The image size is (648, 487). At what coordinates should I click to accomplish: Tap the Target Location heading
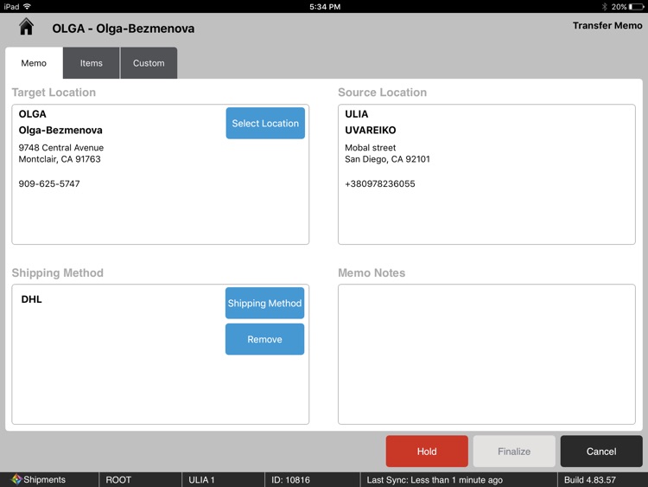tap(54, 93)
